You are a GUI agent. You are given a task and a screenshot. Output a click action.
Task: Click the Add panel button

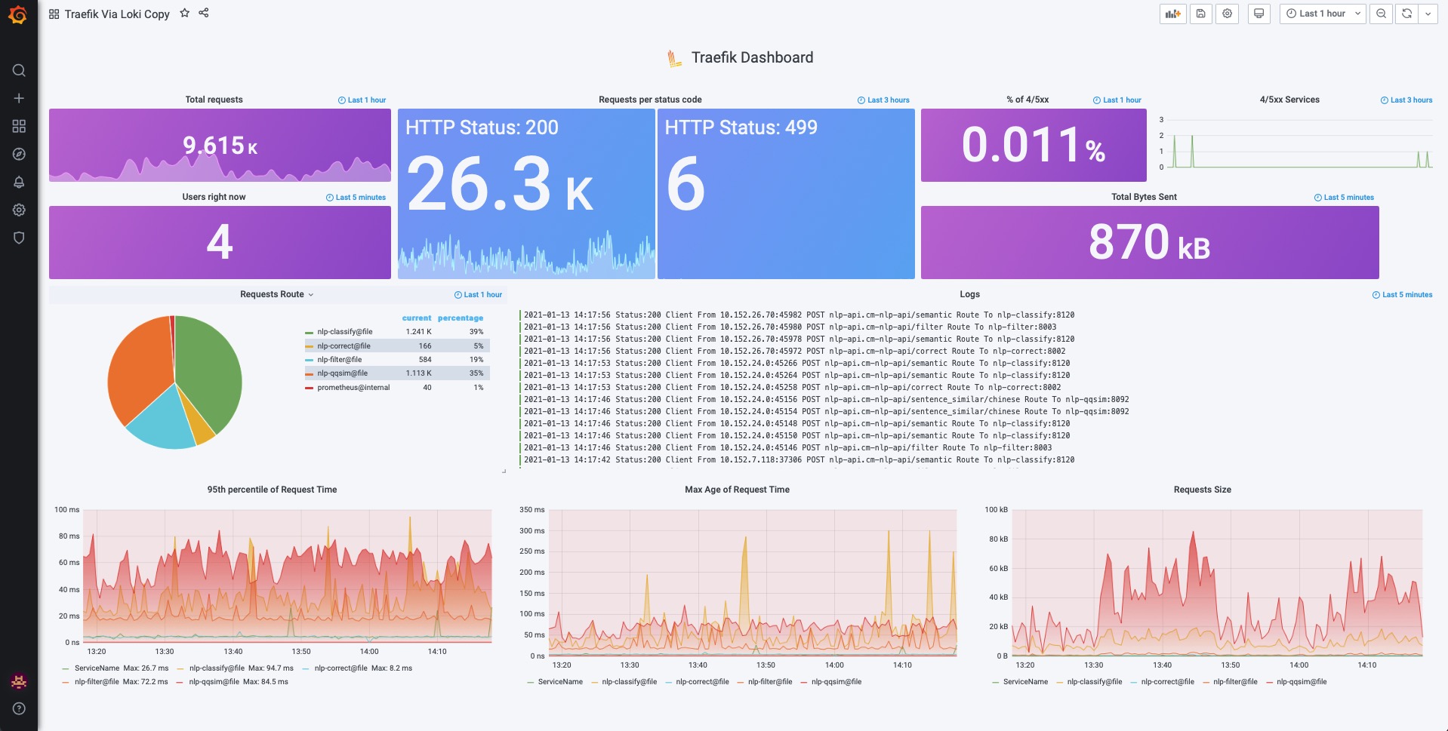pos(1172,14)
